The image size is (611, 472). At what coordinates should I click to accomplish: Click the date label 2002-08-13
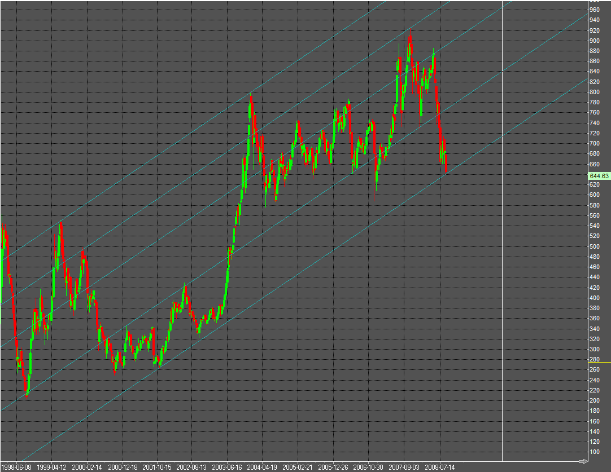tap(192, 467)
